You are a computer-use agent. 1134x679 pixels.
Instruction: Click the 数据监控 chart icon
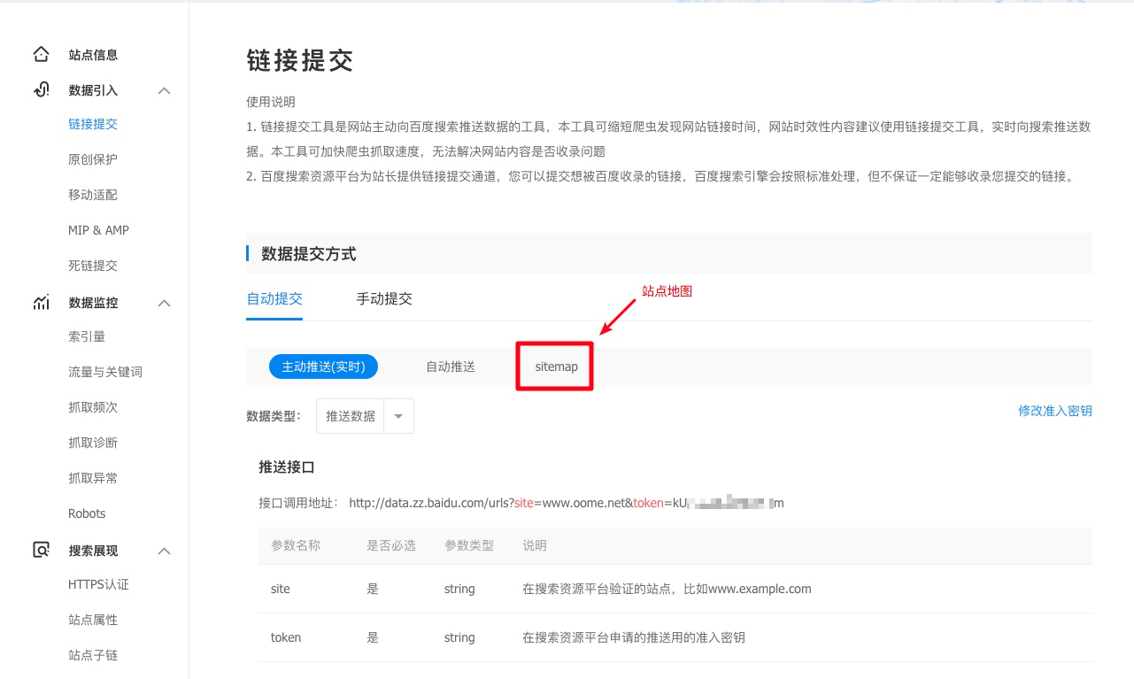41,302
